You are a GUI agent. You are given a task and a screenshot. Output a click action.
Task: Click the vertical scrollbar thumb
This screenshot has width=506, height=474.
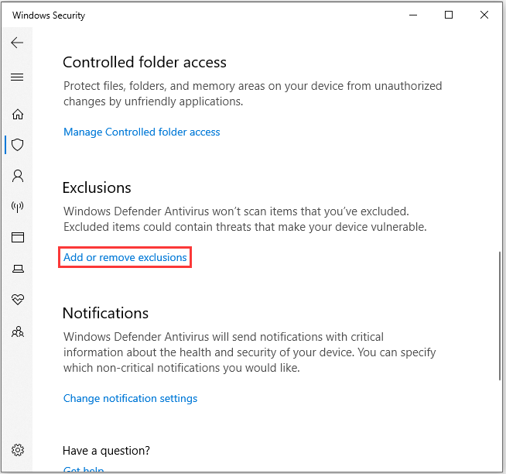pyautogui.click(x=500, y=316)
